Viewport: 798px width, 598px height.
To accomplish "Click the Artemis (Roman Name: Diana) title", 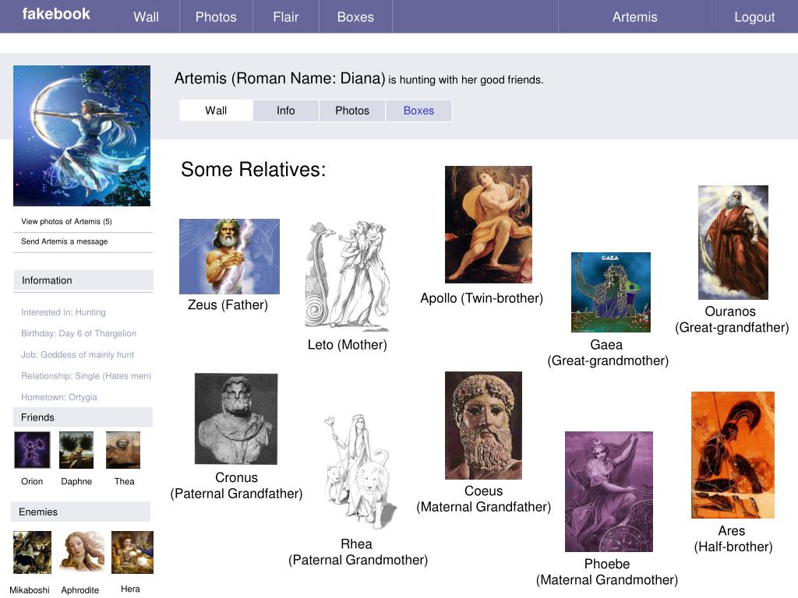I will pyautogui.click(x=280, y=79).
